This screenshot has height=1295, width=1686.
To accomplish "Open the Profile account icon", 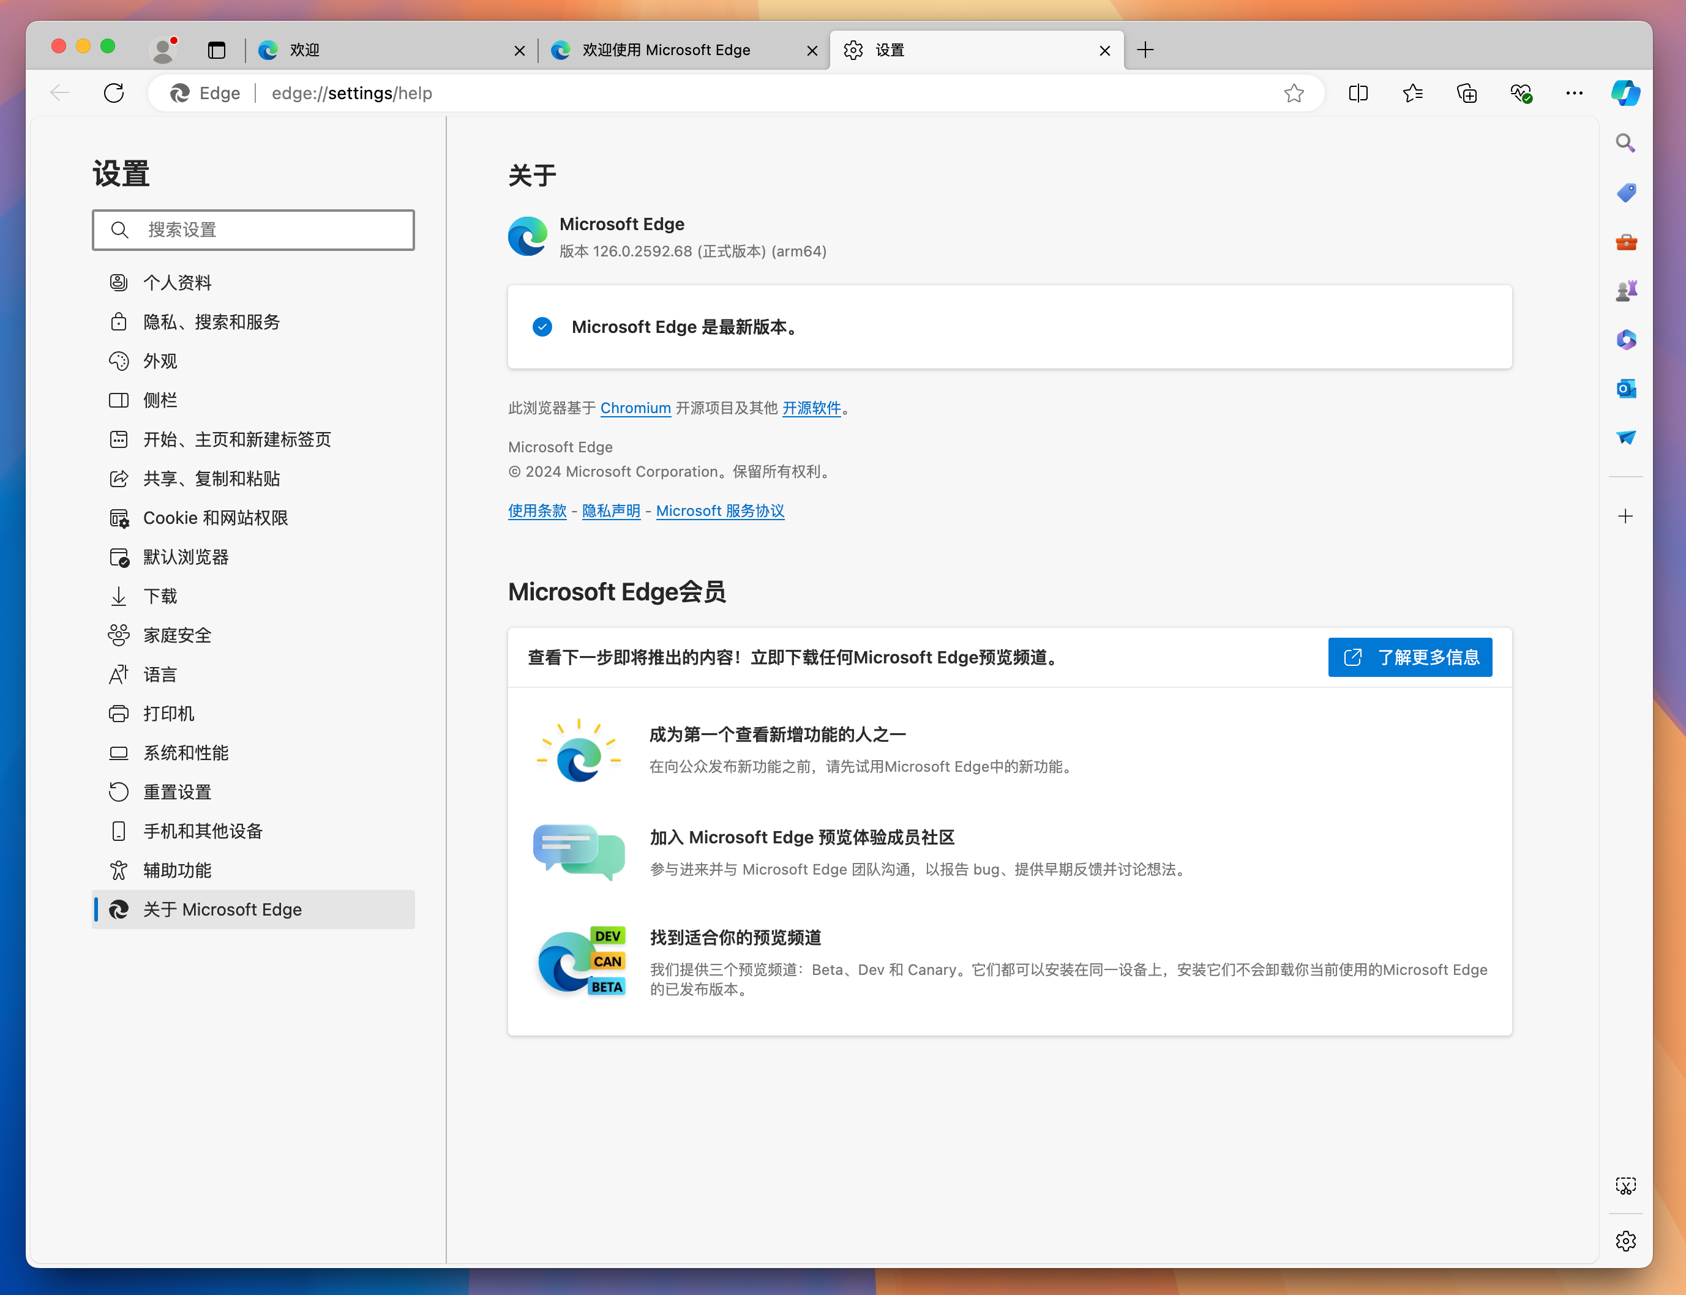I will (x=165, y=49).
